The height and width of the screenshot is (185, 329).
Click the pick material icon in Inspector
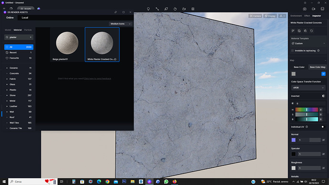(293, 31)
